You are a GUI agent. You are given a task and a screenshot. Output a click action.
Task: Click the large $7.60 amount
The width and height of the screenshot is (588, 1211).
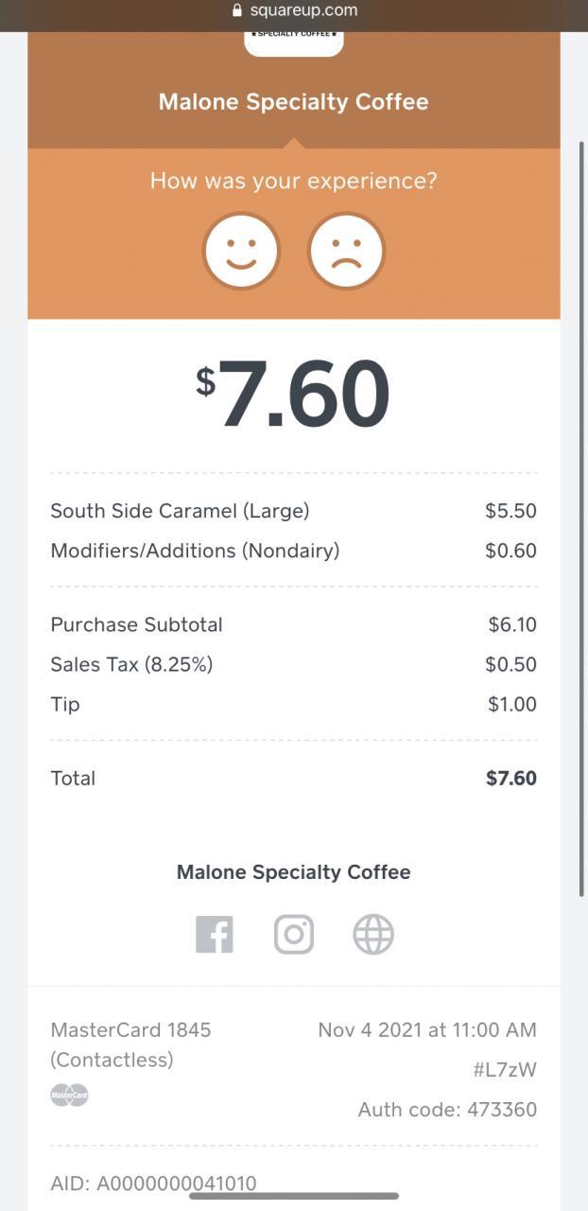(x=294, y=394)
